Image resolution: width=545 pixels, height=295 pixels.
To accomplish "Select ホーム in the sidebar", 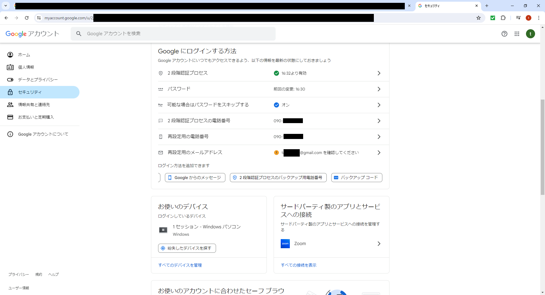I will pos(24,55).
